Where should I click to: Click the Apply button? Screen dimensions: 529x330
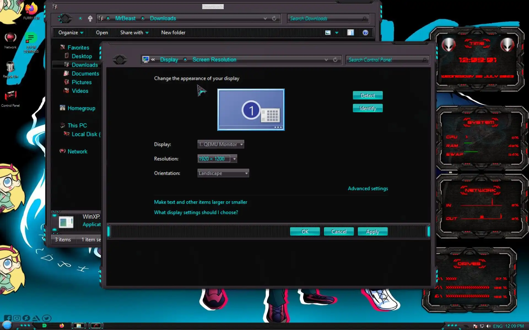point(372,232)
